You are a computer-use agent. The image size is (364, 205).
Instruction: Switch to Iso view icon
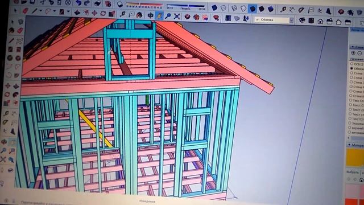click(302, 20)
